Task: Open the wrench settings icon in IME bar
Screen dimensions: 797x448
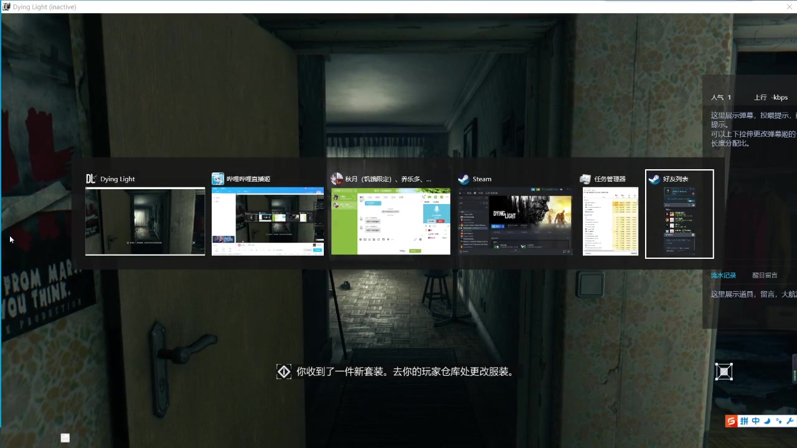Action: (790, 421)
